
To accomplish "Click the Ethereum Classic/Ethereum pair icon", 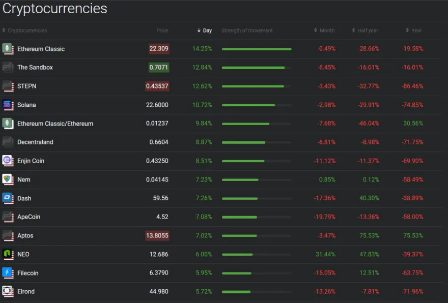I will coord(8,124).
